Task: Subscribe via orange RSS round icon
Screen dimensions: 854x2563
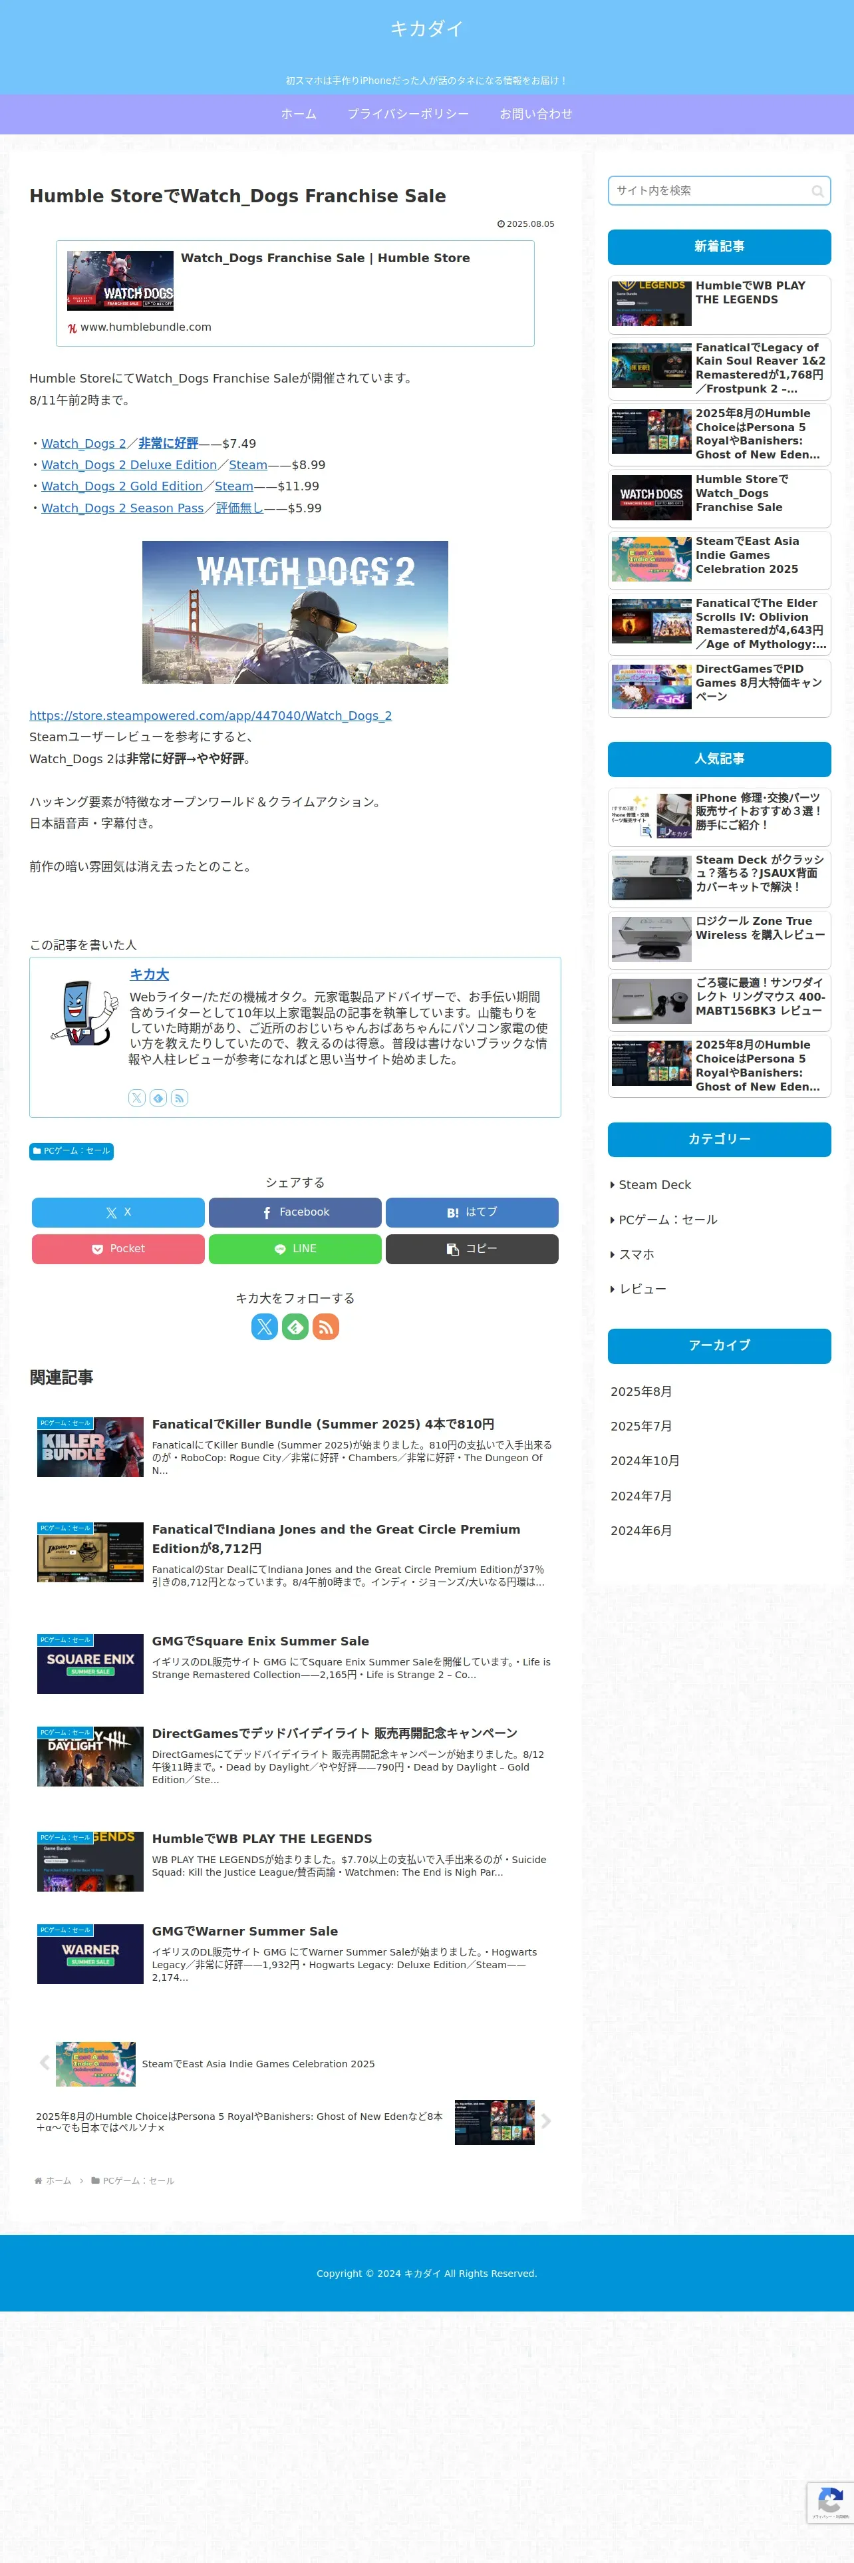Action: click(326, 1326)
